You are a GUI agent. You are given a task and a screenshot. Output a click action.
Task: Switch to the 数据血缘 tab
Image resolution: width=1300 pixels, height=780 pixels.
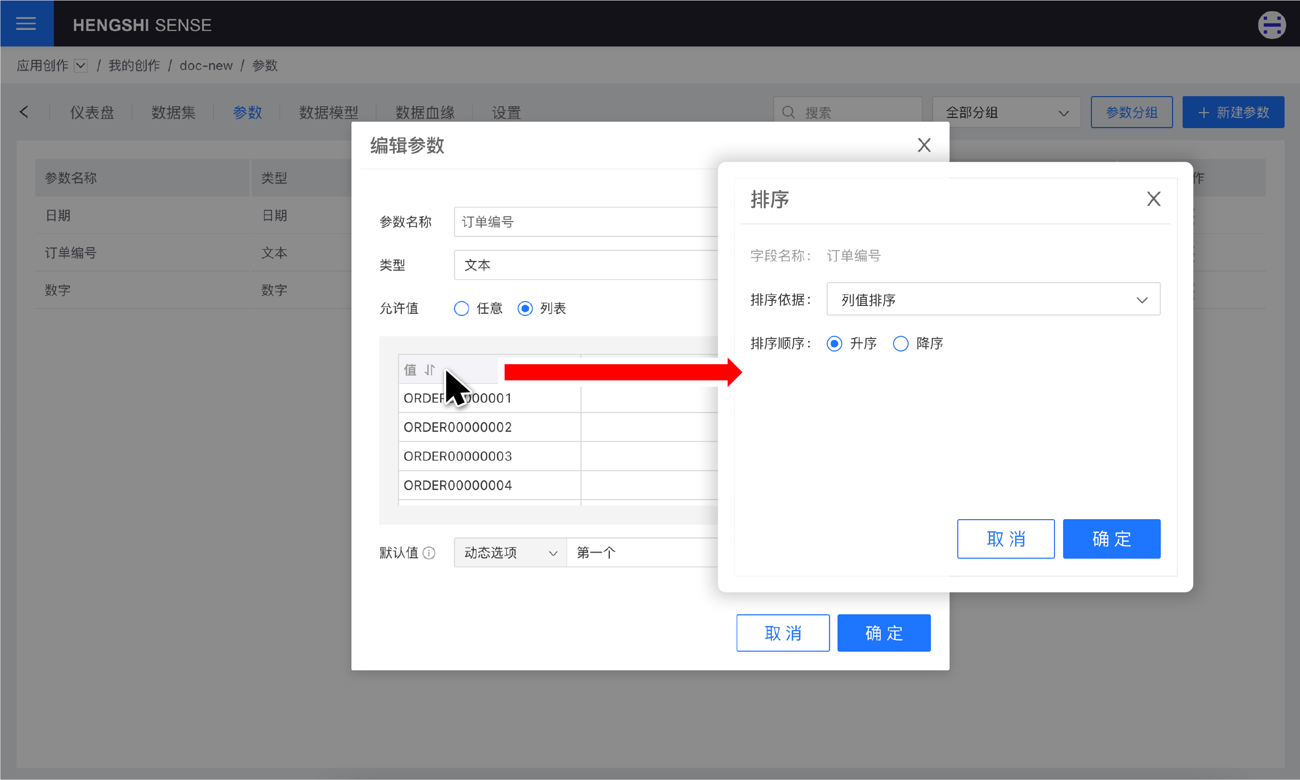click(425, 112)
